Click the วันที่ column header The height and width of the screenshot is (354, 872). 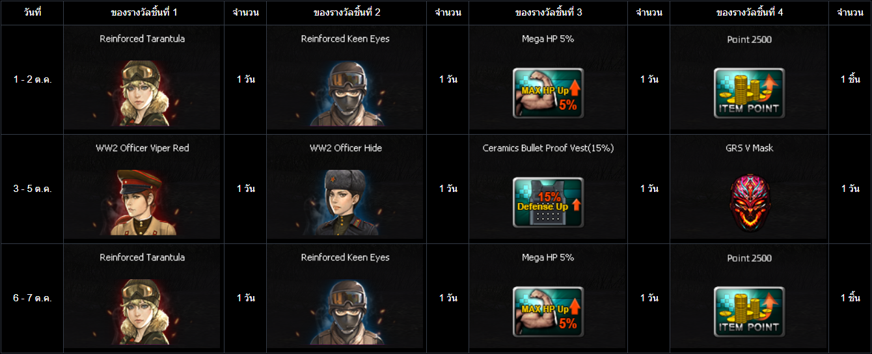pos(32,12)
